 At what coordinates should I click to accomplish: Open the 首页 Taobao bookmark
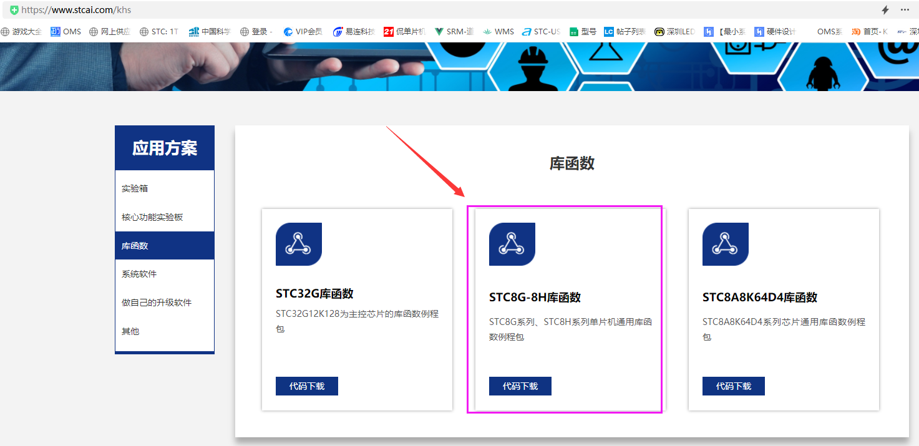[870, 32]
